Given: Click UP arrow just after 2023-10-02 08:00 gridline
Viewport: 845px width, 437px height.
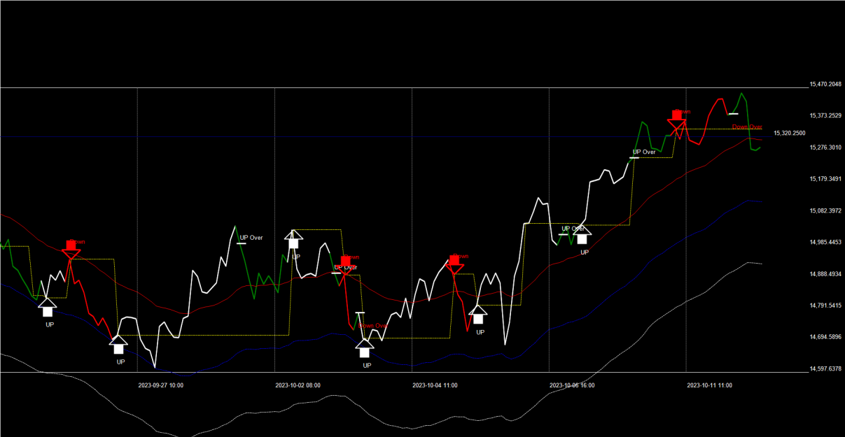Looking at the screenshot, I should [x=293, y=239].
